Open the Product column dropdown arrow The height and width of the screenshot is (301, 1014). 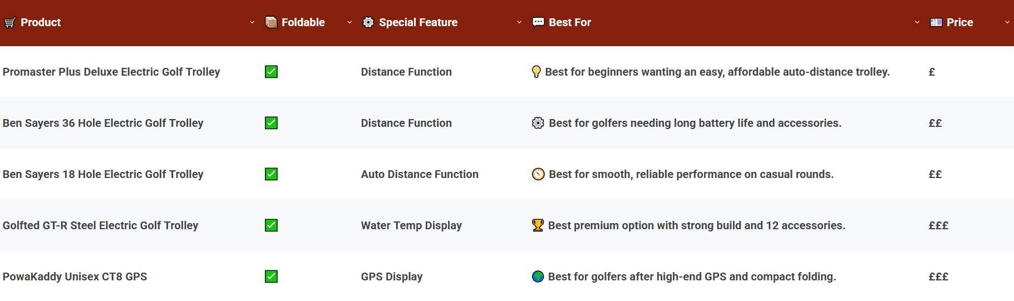(252, 22)
